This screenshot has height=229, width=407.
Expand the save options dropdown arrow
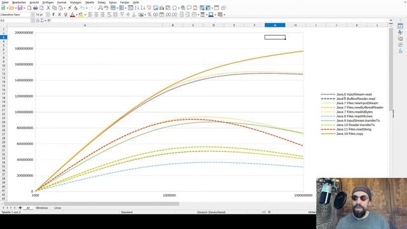pyautogui.click(x=24, y=8)
